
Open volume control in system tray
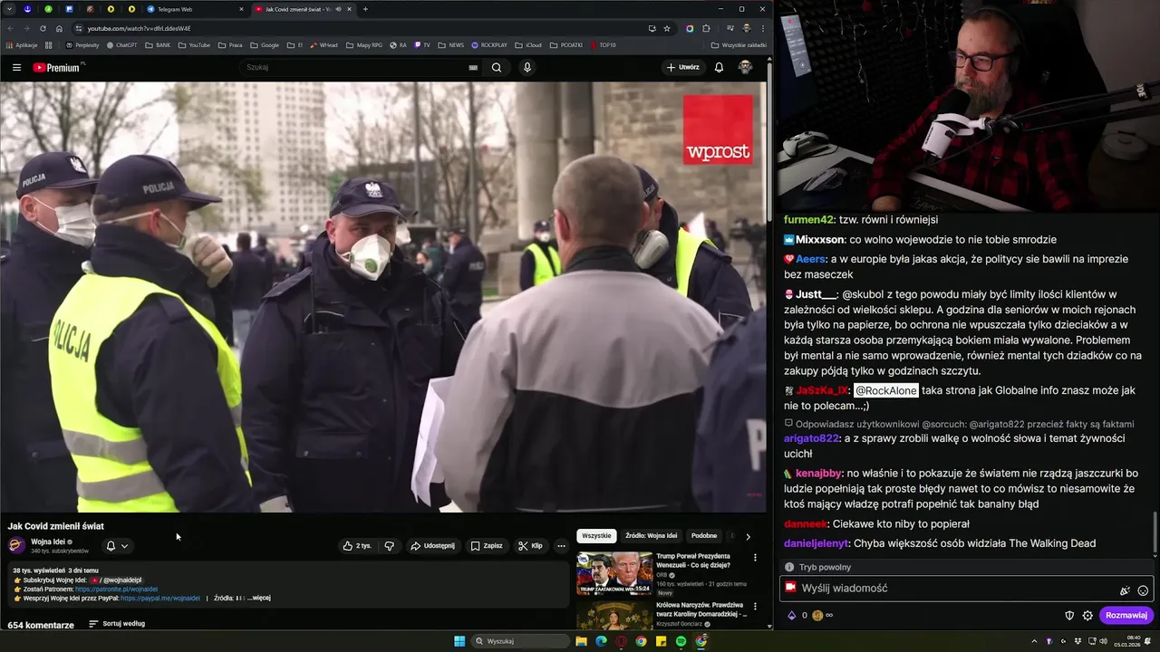(x=1103, y=641)
